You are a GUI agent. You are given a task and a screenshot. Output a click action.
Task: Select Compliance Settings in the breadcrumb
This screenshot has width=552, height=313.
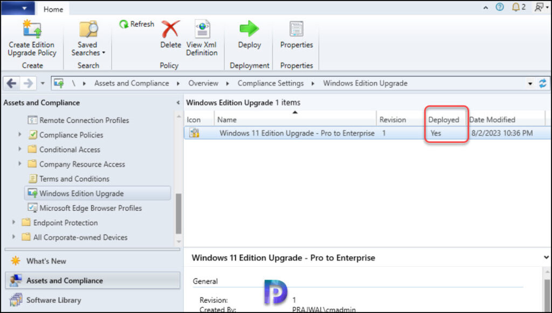coord(271,84)
